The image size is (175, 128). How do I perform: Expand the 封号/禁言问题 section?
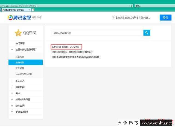[x=12, y=99]
